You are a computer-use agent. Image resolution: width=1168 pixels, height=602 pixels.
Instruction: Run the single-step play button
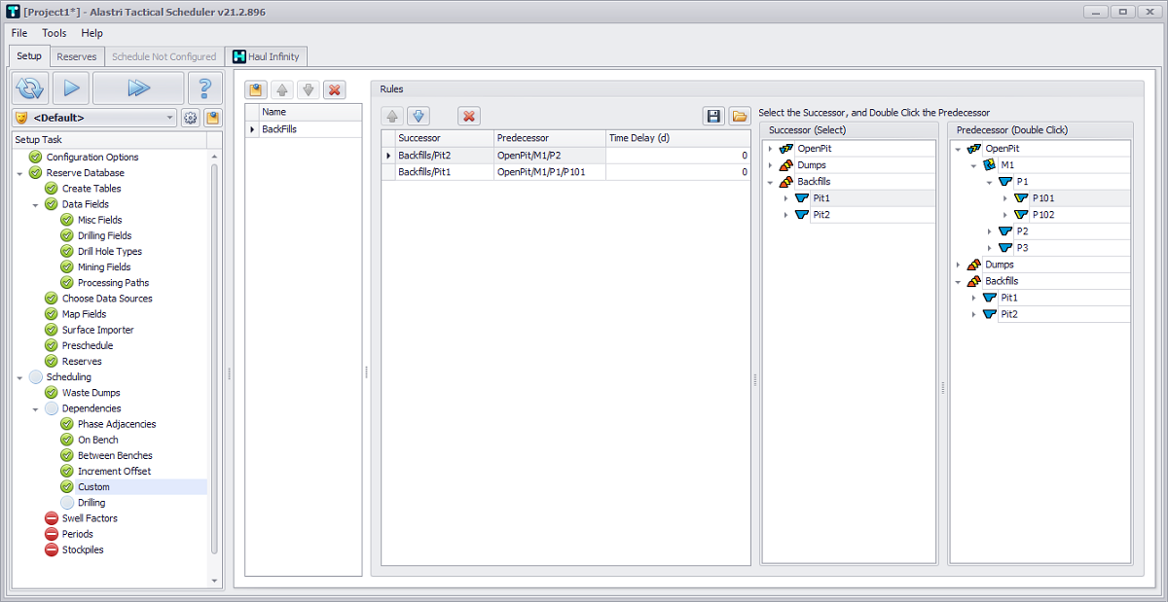tap(71, 89)
